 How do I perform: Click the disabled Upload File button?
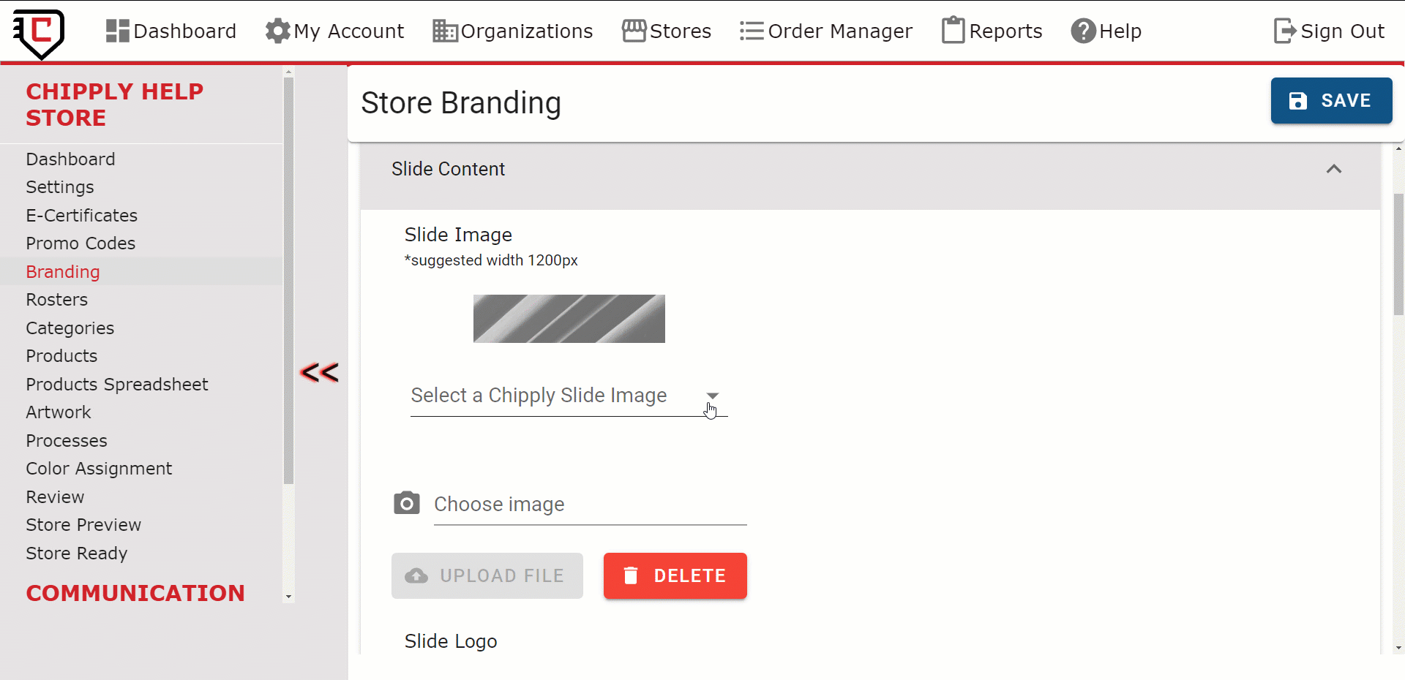coord(487,575)
